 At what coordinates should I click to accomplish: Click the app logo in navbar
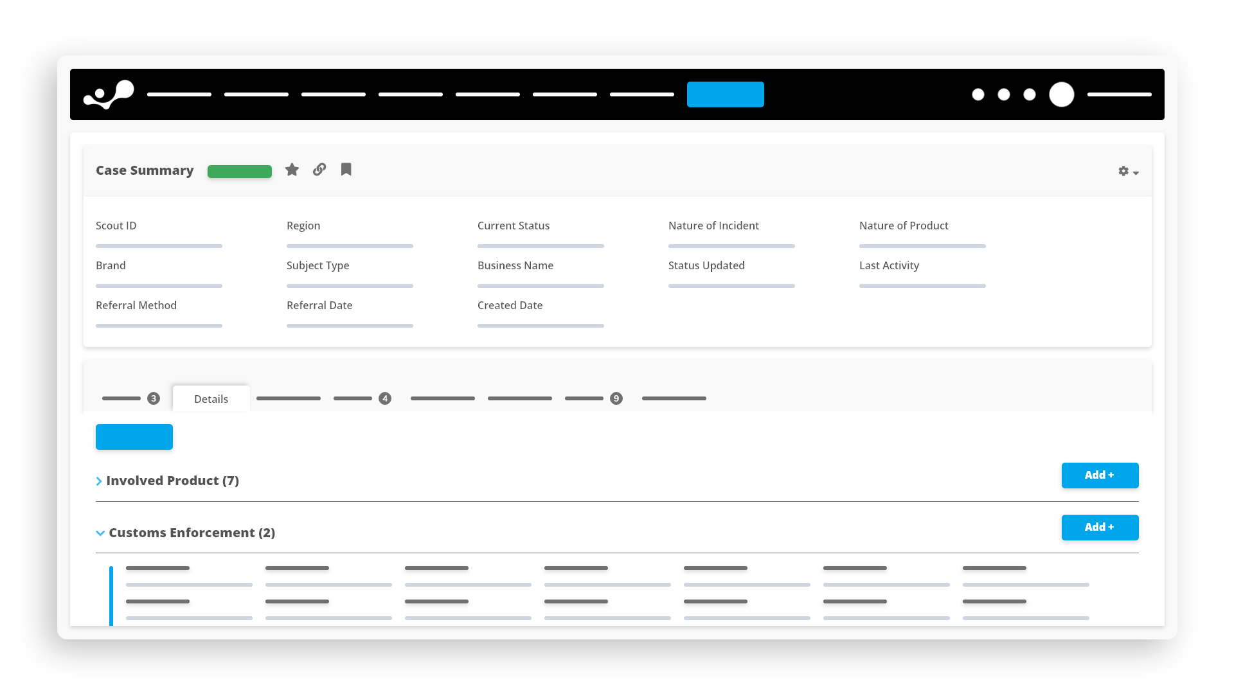pos(109,94)
